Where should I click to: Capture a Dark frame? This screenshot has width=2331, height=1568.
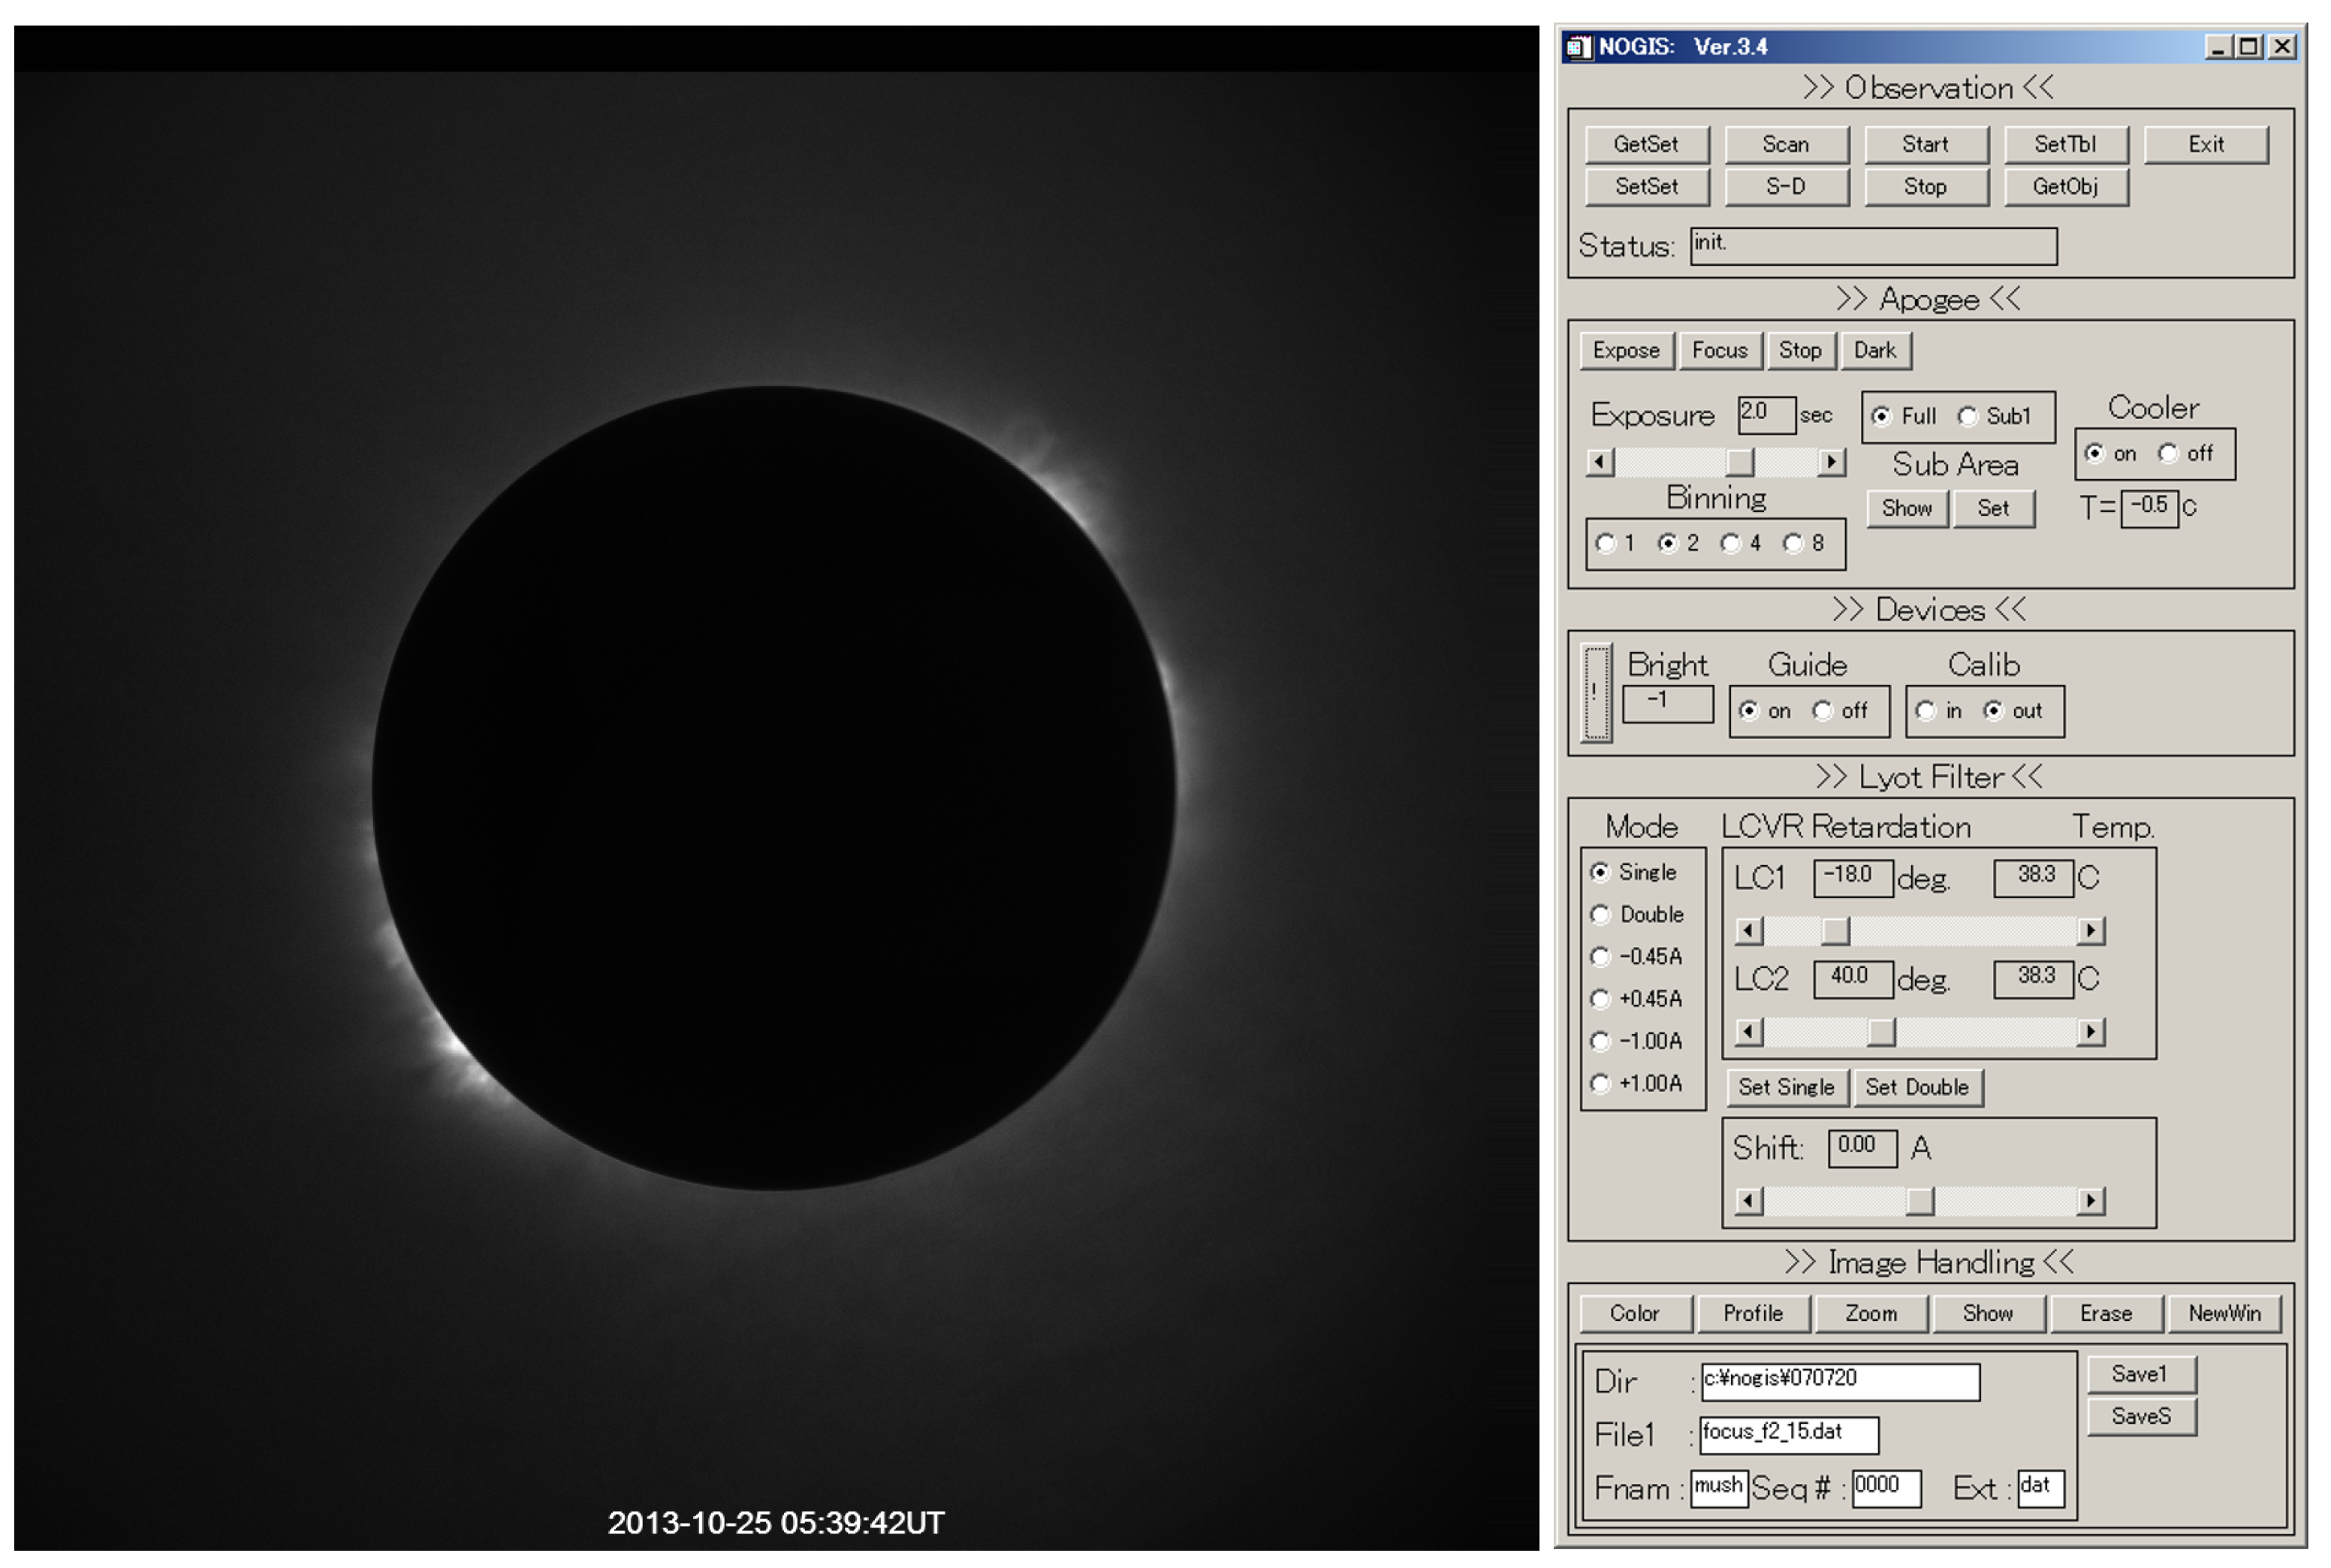point(1875,350)
